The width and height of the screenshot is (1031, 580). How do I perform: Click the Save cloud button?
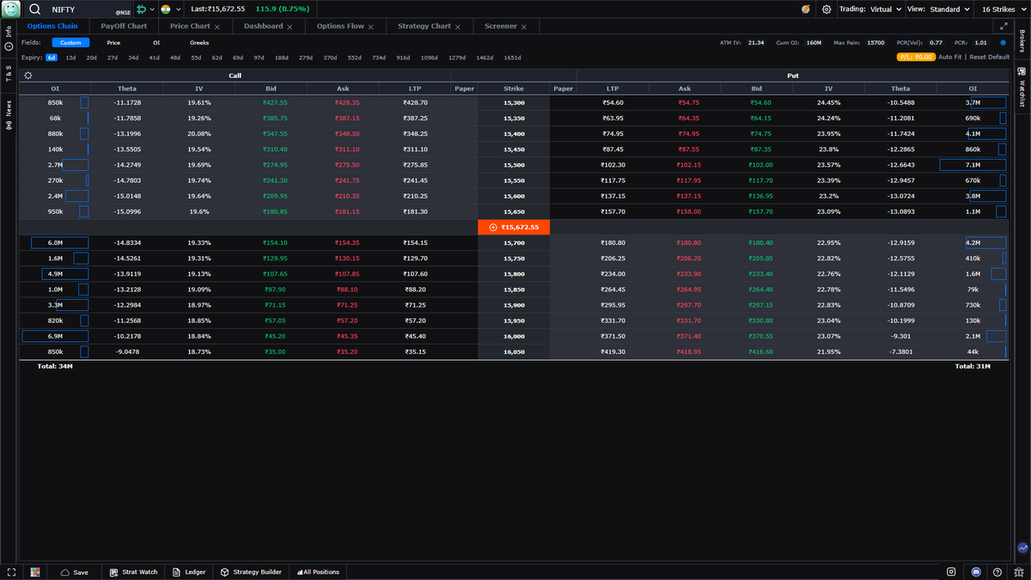pos(74,571)
